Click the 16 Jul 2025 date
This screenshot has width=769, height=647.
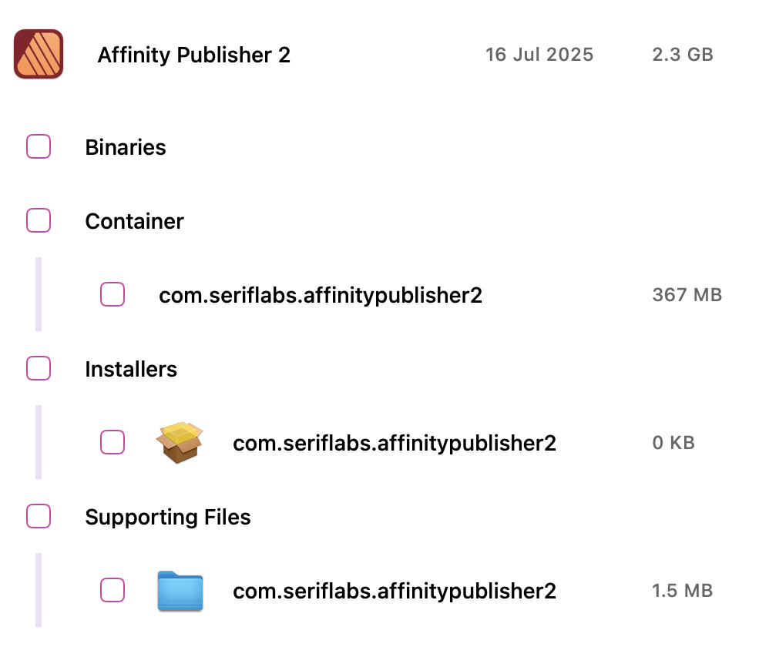tap(539, 55)
